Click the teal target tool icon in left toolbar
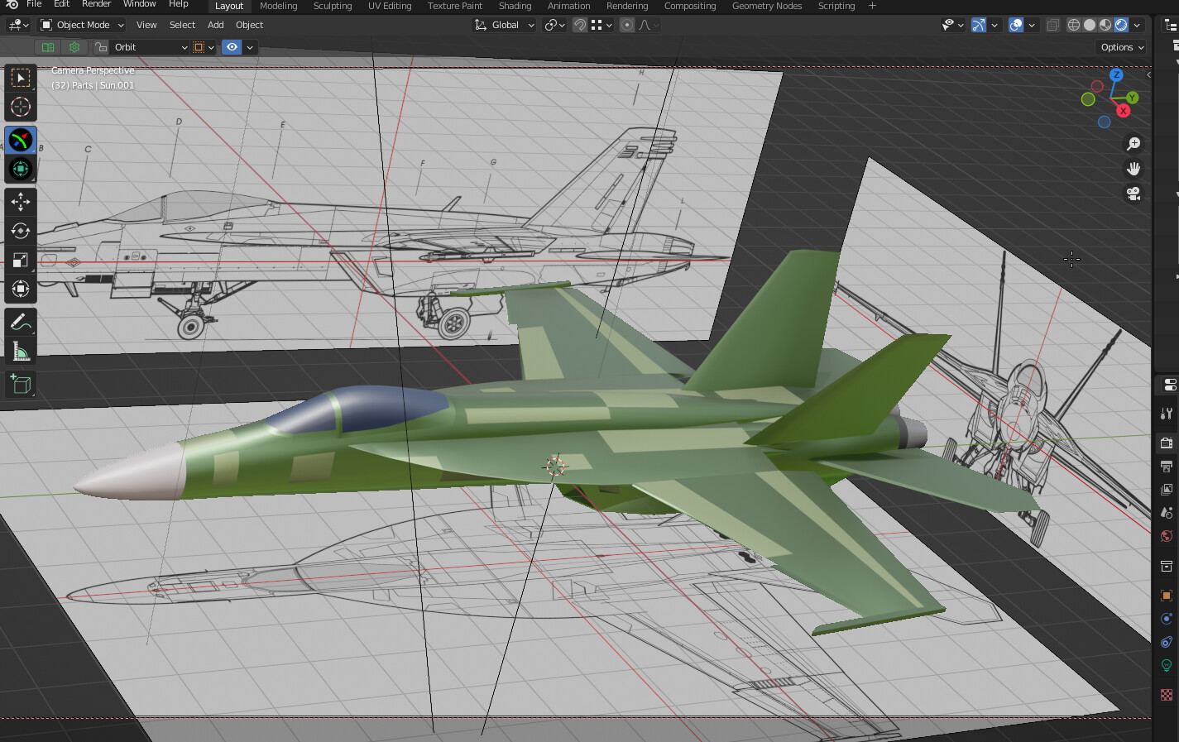1179x742 pixels. point(21,169)
